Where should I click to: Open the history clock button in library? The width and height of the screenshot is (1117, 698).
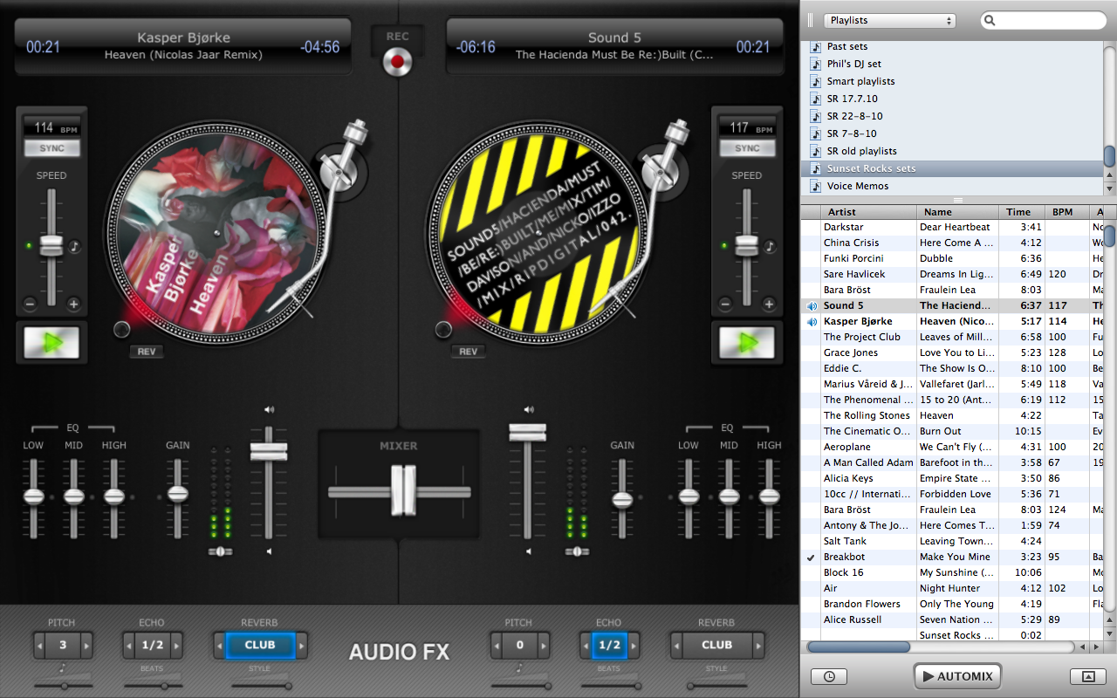(828, 676)
